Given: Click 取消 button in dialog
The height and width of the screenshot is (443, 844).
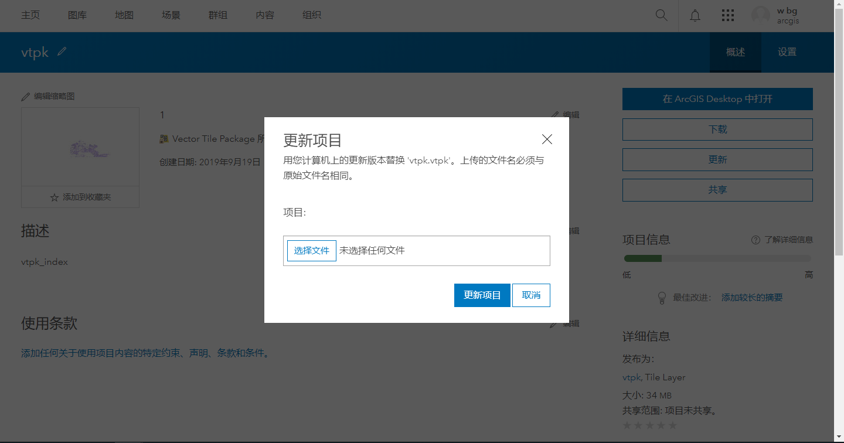Looking at the screenshot, I should pos(531,295).
